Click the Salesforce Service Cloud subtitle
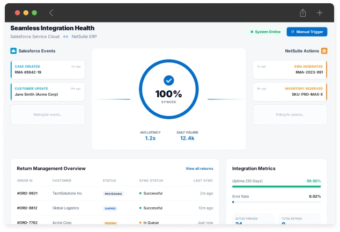340x232 pixels. pyautogui.click(x=35, y=37)
